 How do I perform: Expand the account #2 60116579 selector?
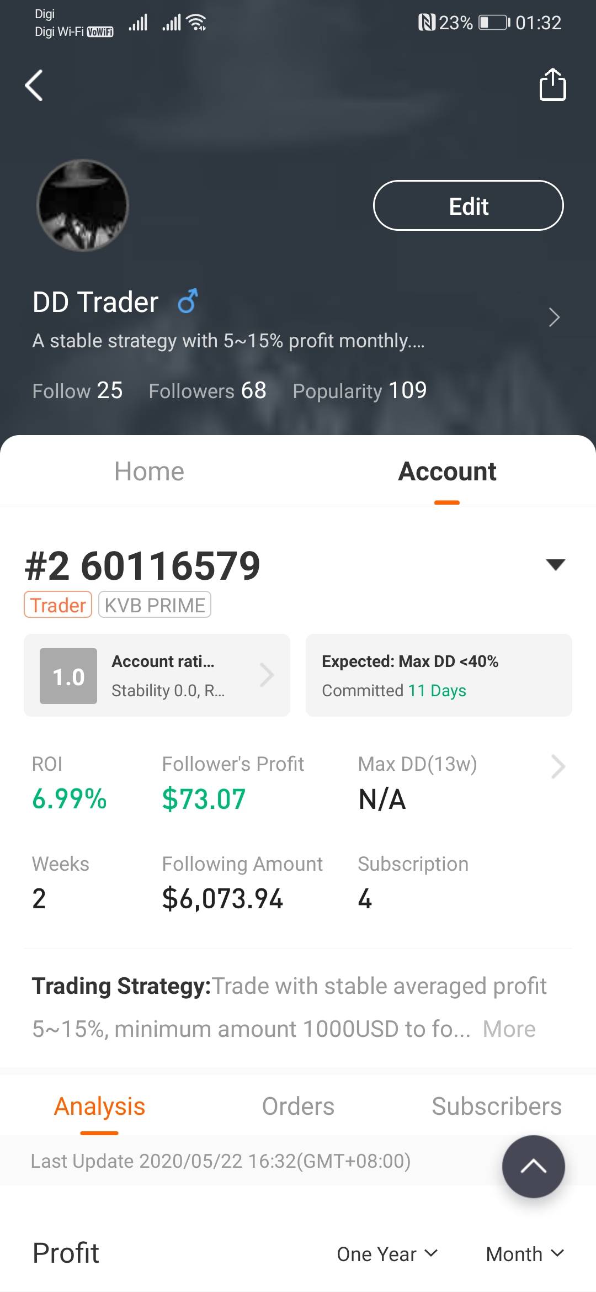coord(555,564)
